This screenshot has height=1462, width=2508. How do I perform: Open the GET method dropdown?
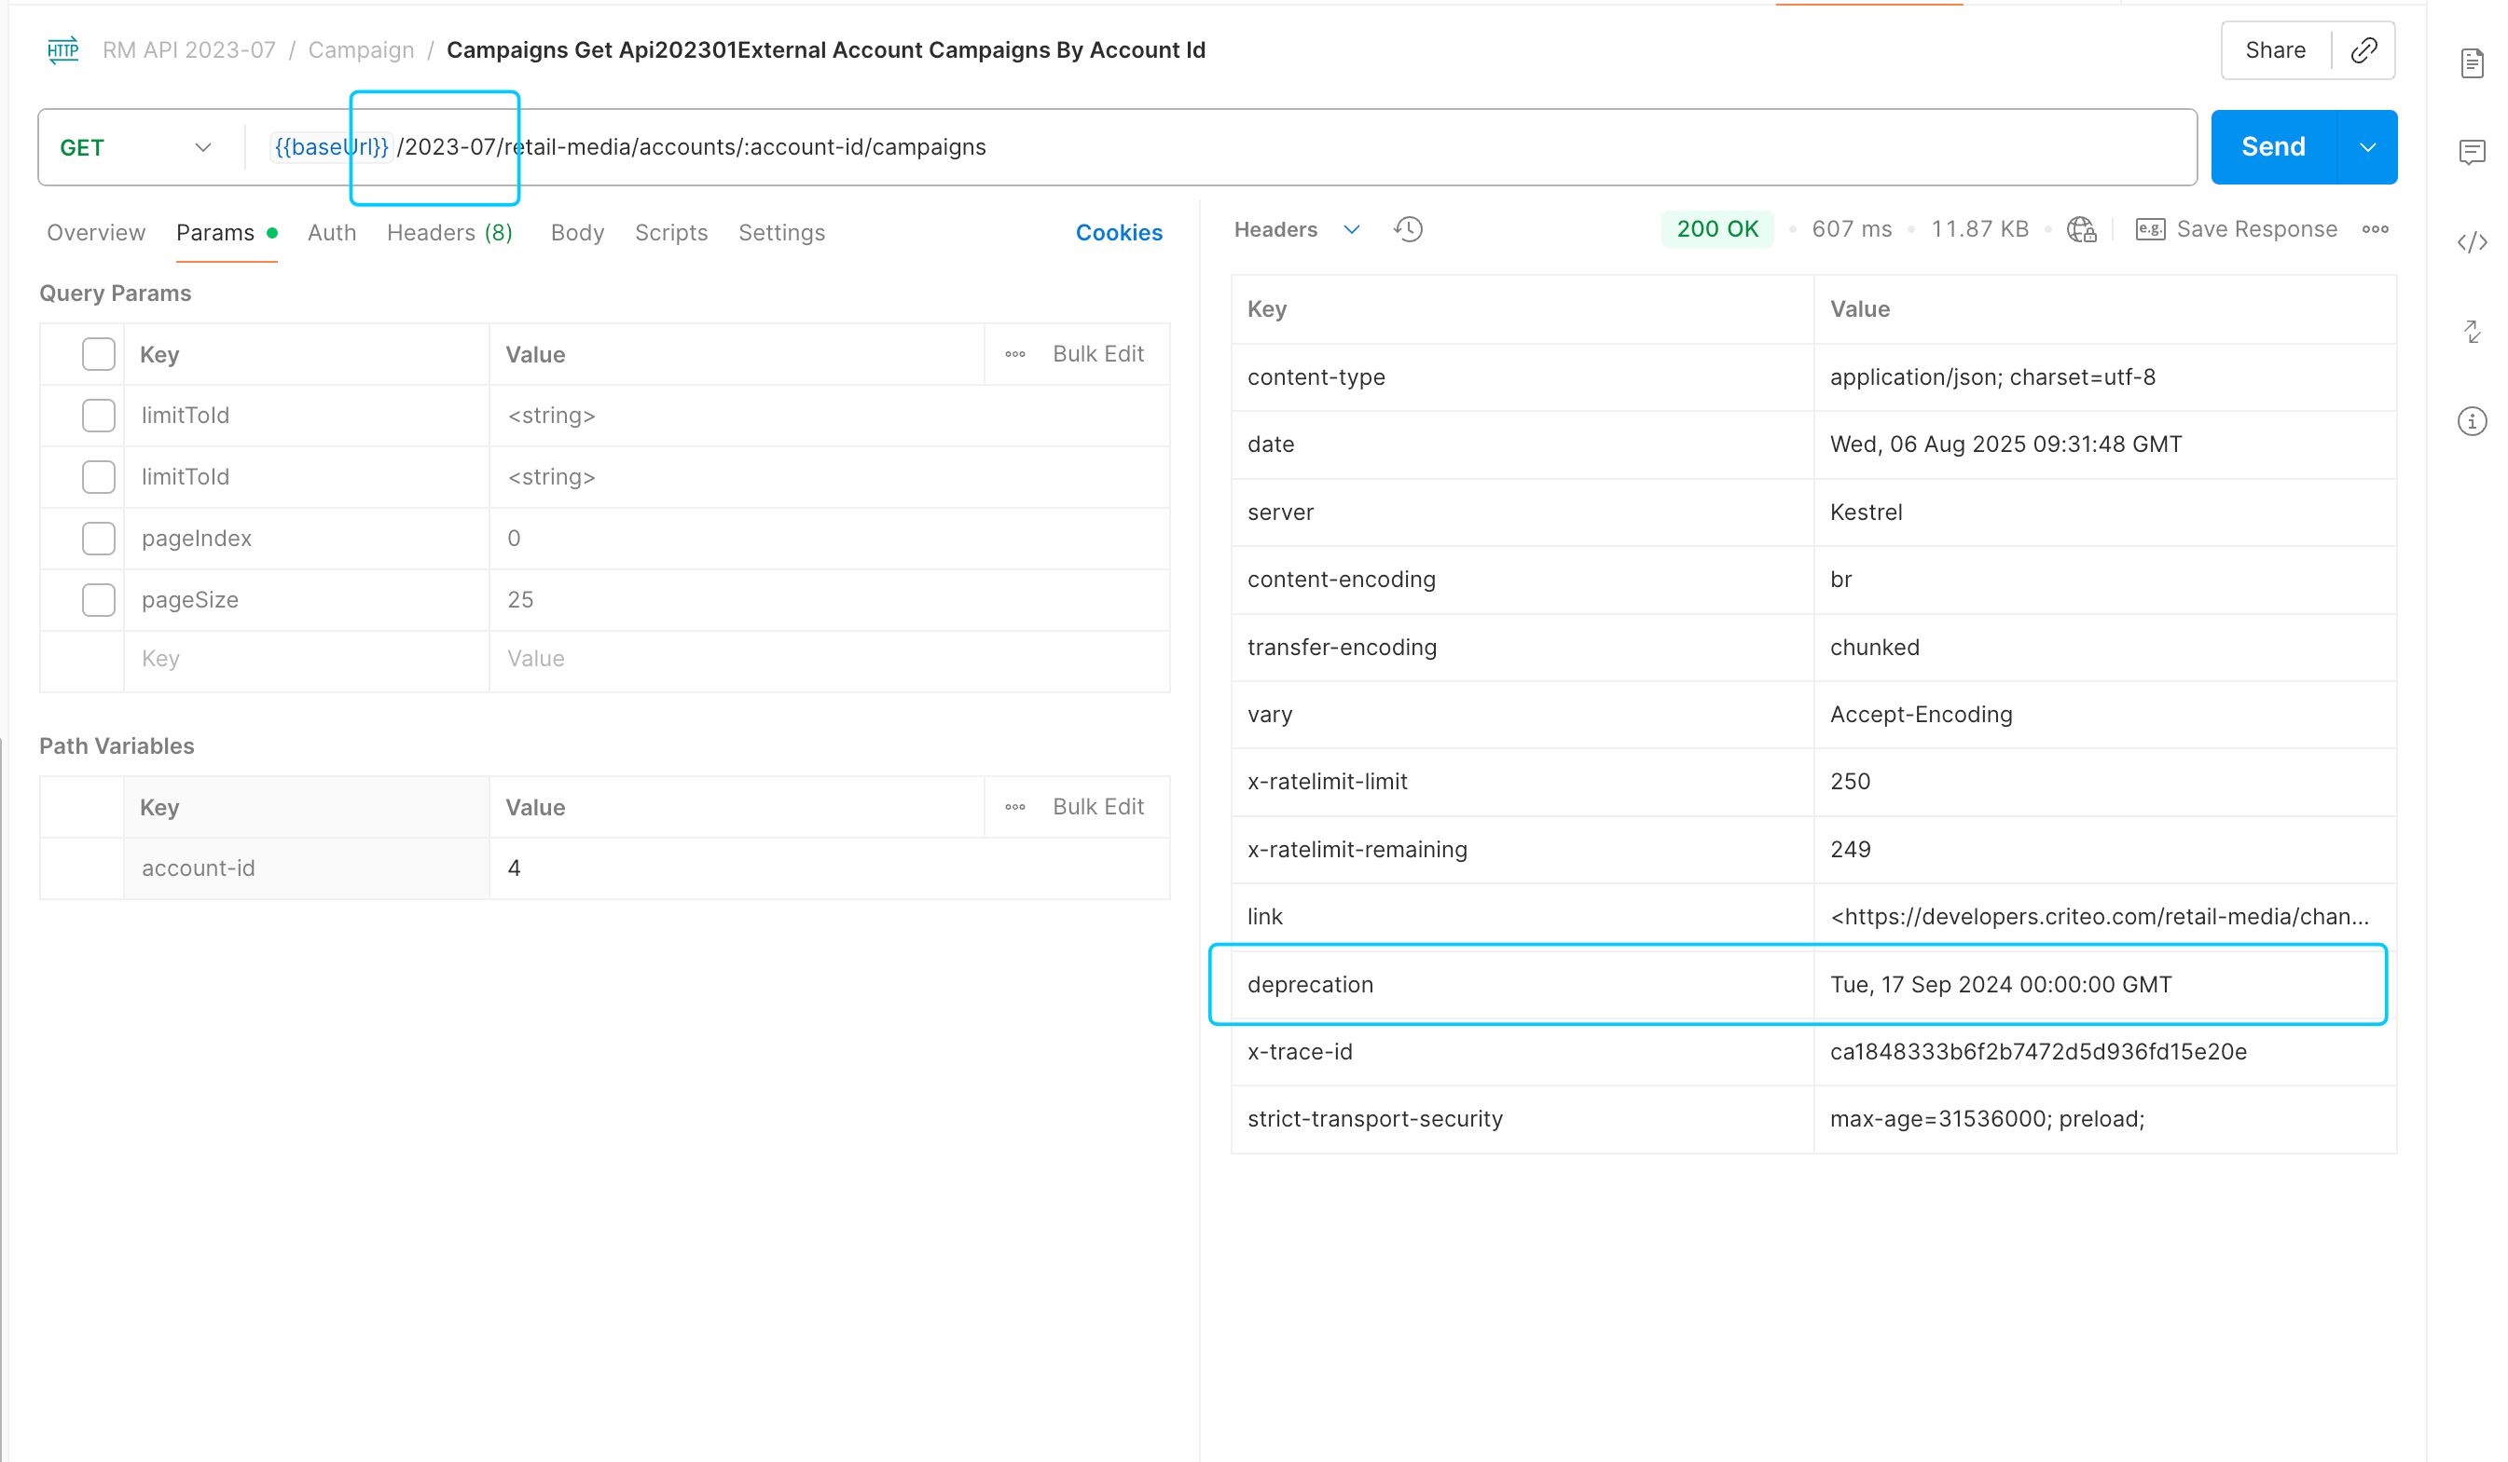coord(136,147)
